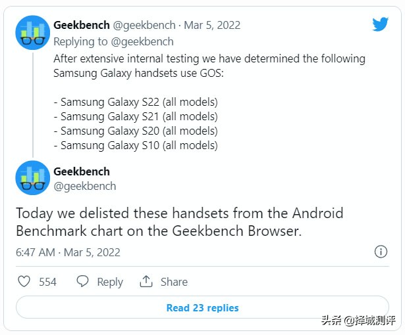
Task: Click @geekbench handle next to the parent tweet name
Action: [x=145, y=26]
